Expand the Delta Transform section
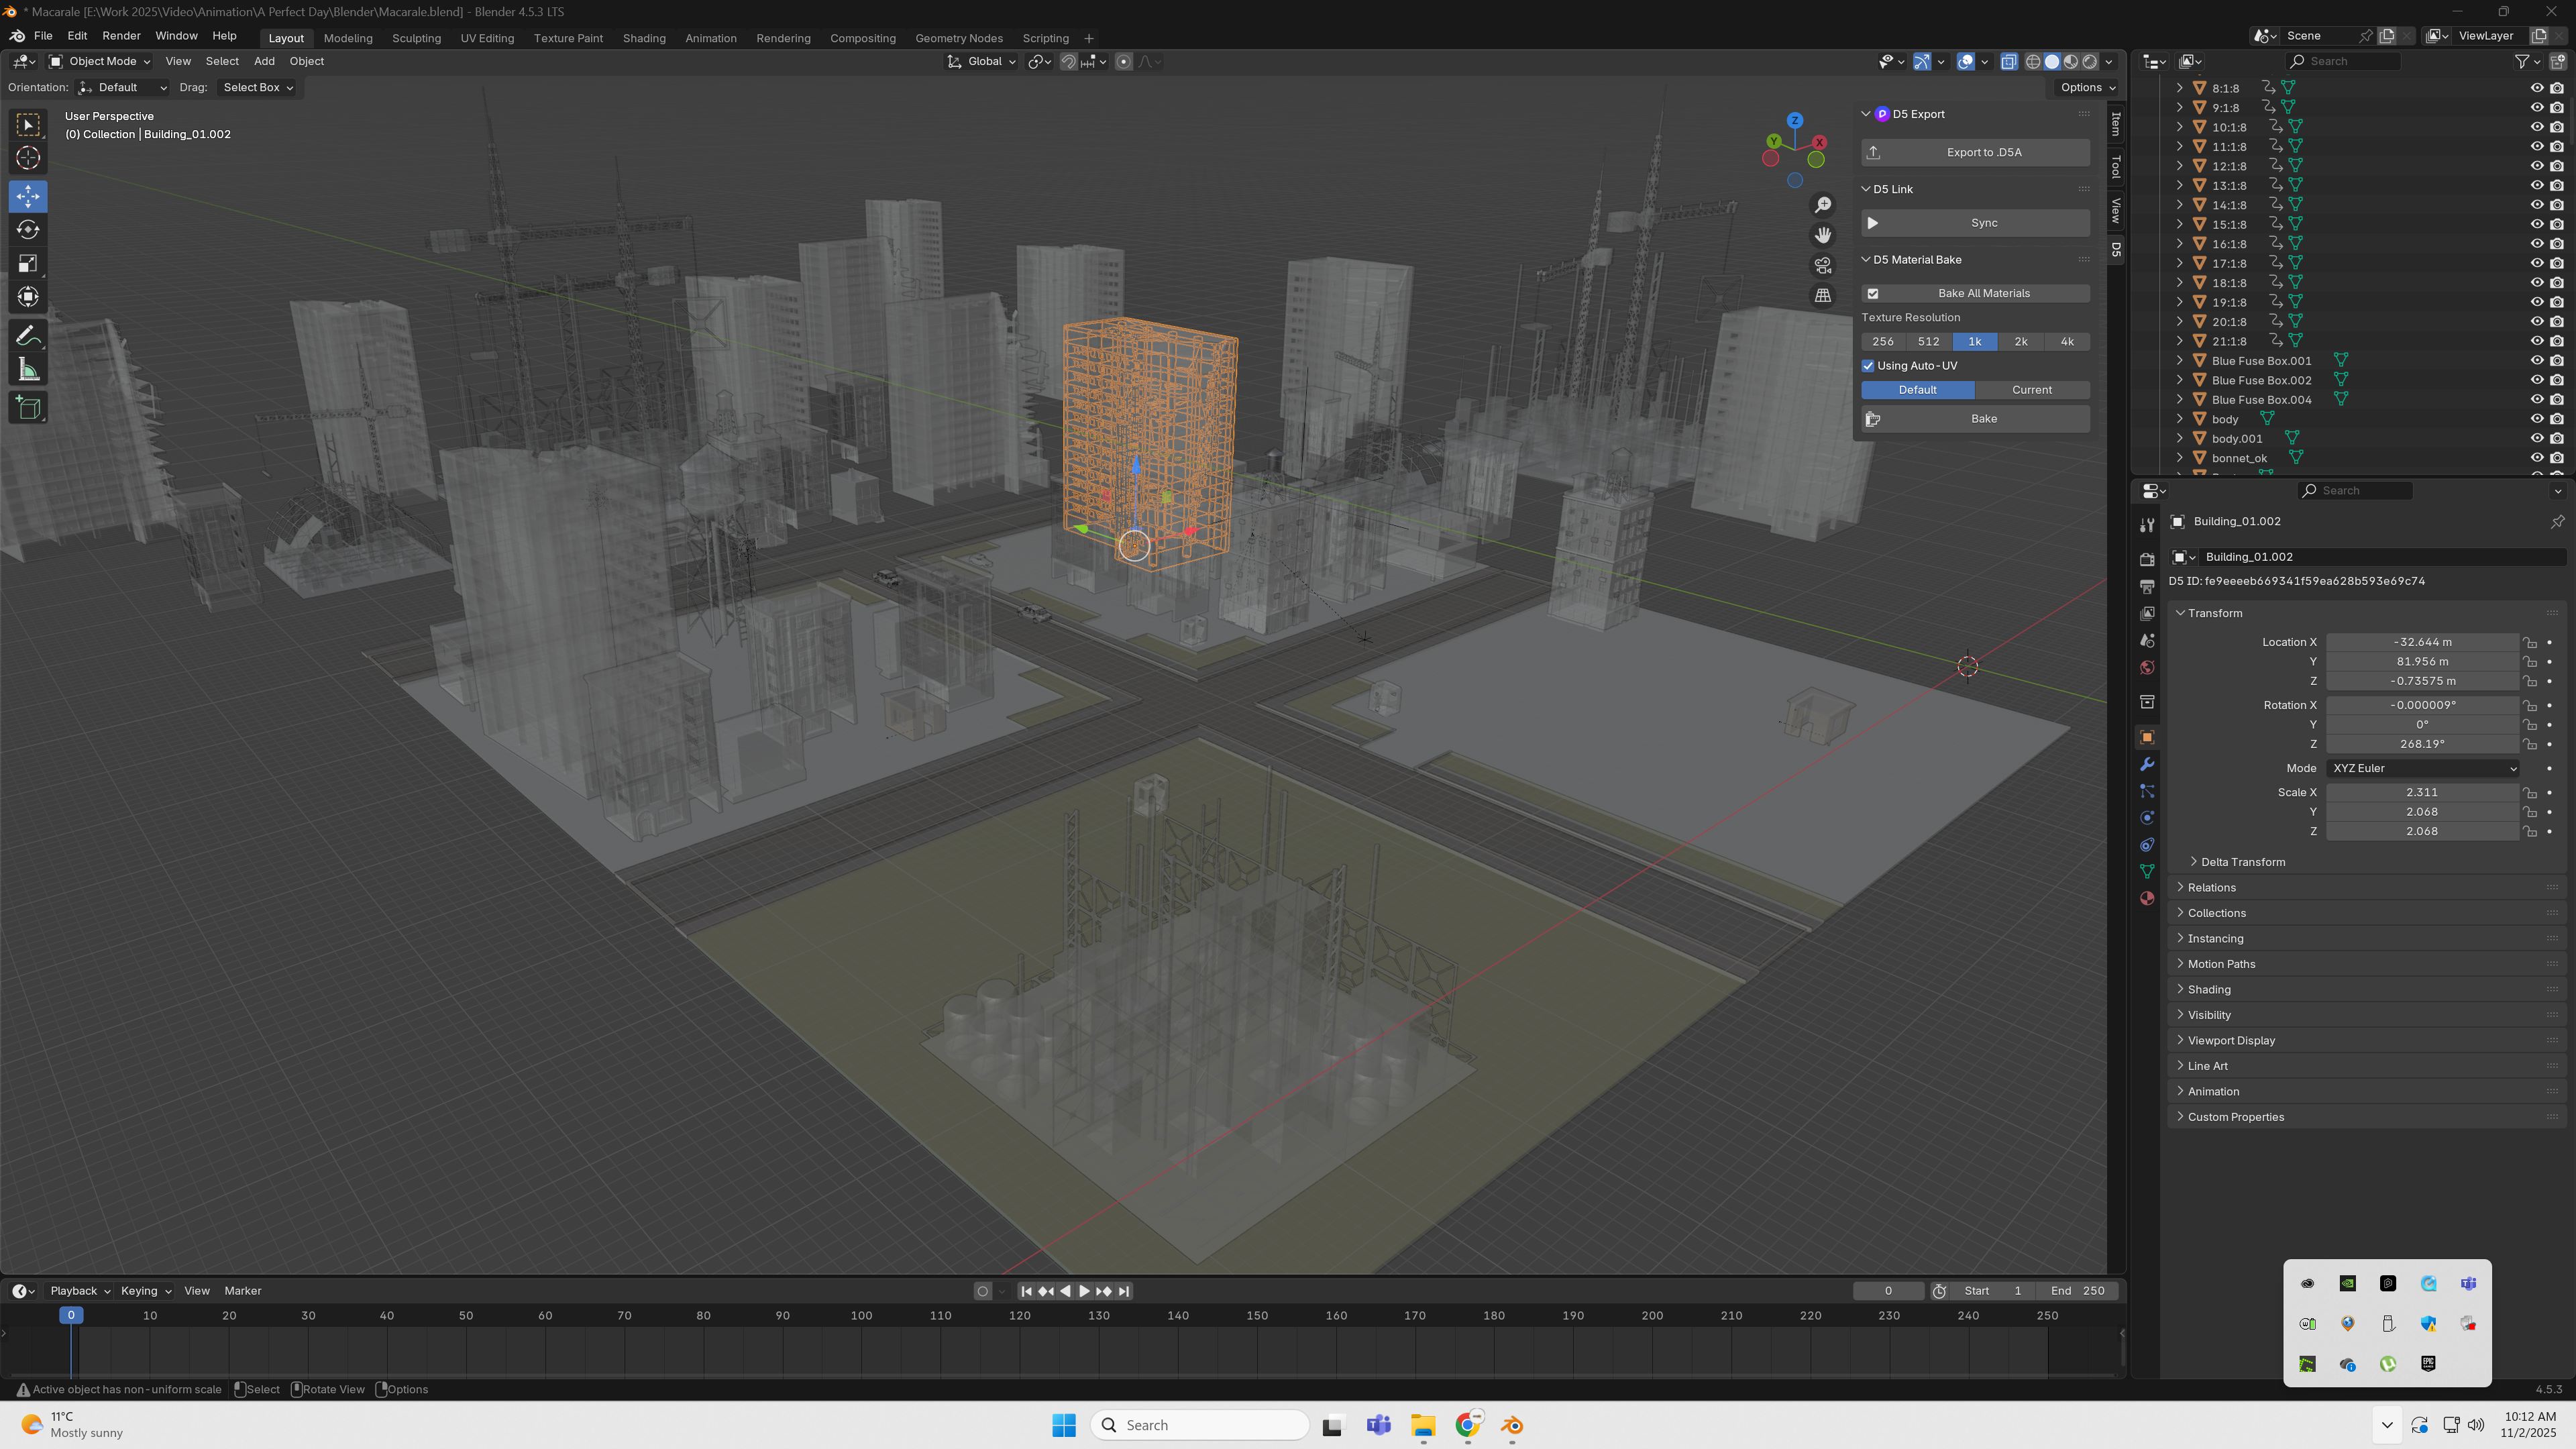The width and height of the screenshot is (2576, 1449). (2242, 862)
